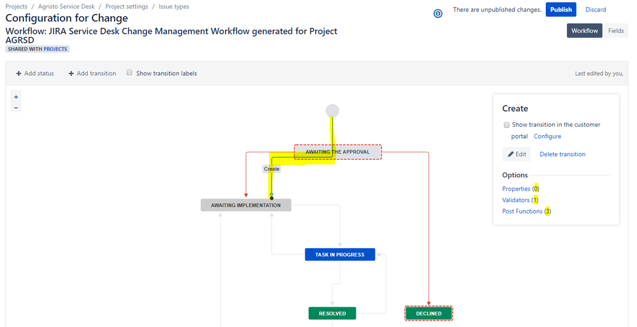
Task: Click the 'There are unpublished changes.' message
Action: pyautogui.click(x=497, y=10)
